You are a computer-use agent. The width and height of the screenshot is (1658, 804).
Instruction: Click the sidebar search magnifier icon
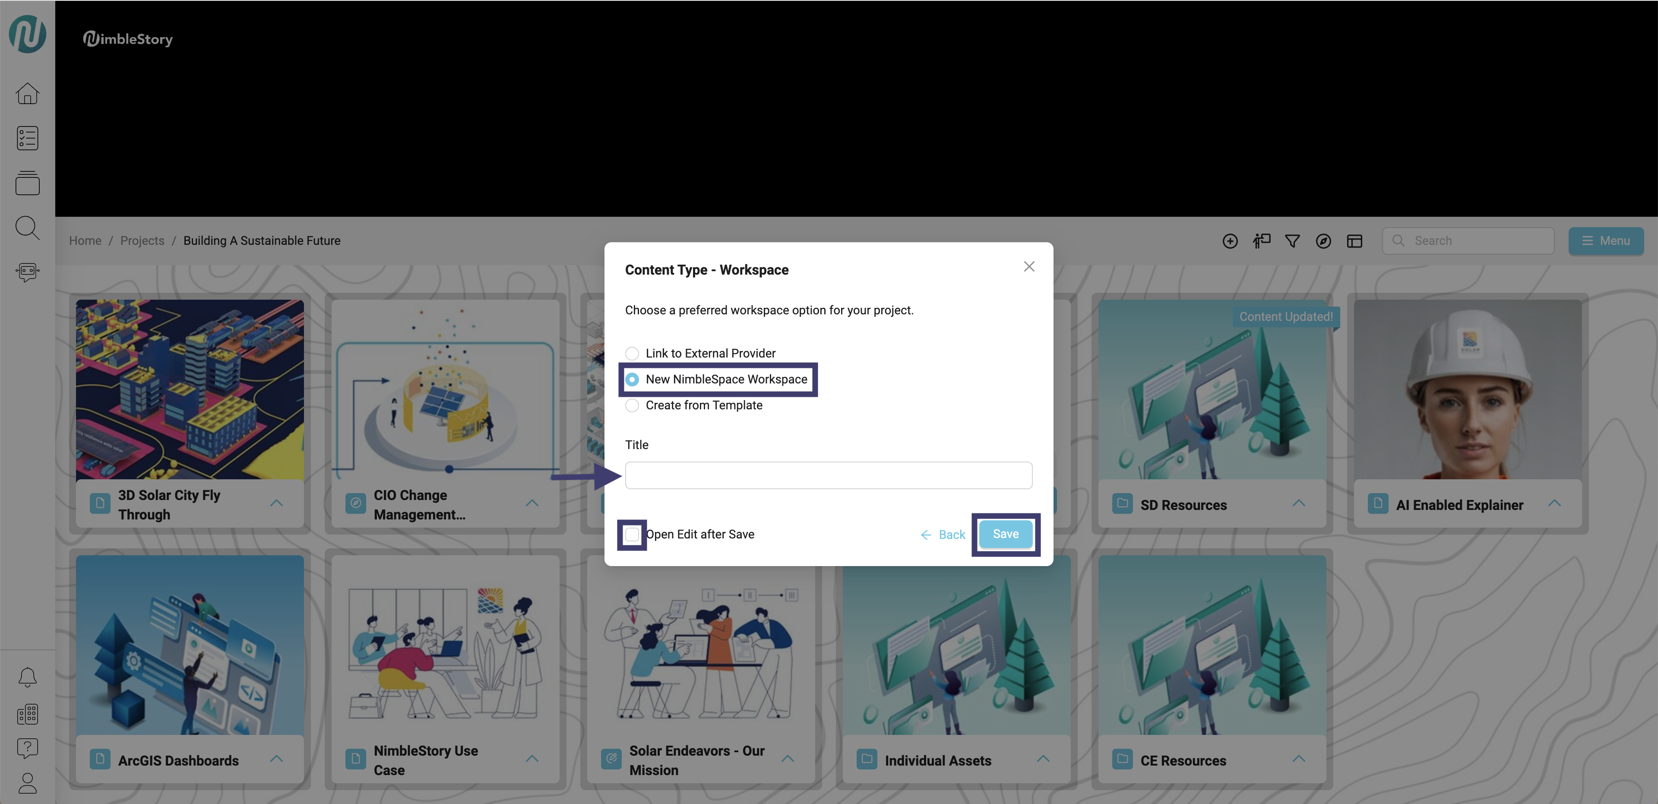27,227
